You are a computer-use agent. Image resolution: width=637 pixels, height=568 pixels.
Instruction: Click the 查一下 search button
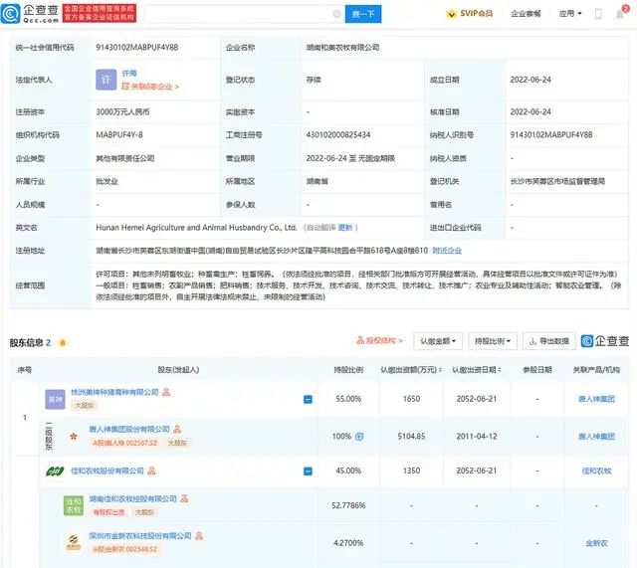[363, 14]
